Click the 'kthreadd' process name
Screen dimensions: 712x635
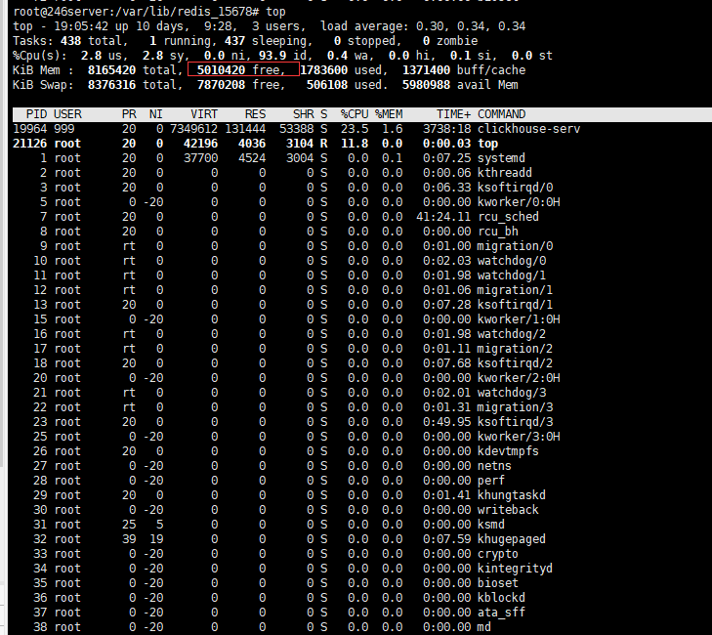pyautogui.click(x=505, y=173)
